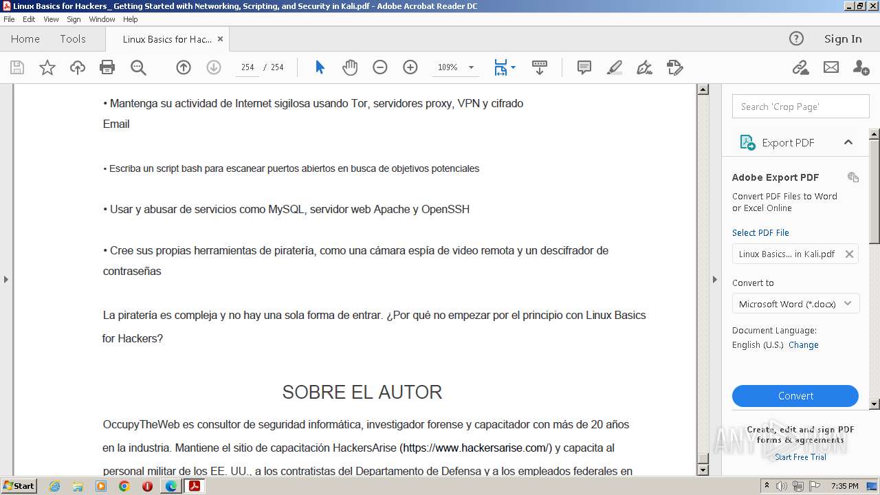Click the document scrollbar up arrow
Viewport: 880px width, 495px height.
(x=703, y=89)
